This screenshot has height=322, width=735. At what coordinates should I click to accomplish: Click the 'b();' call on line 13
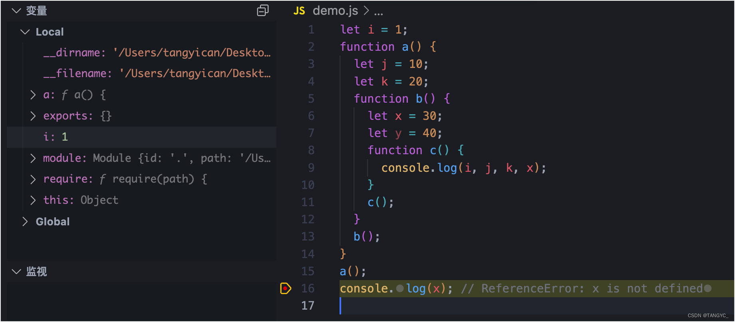coord(367,237)
